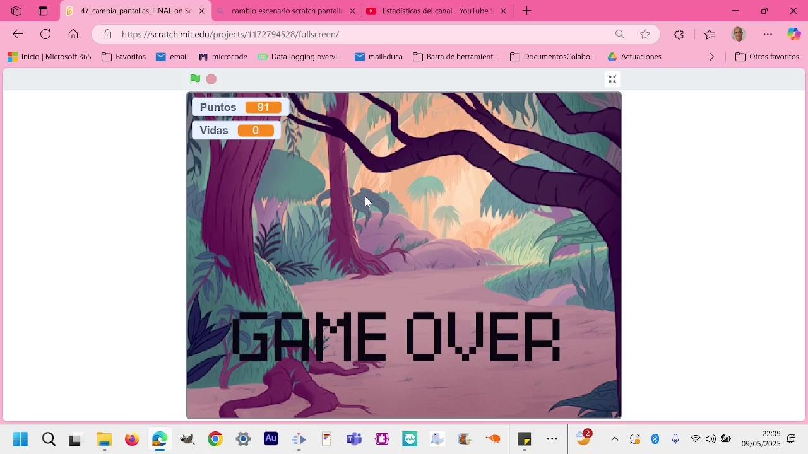Open Microsoft Teams from taskbar

tap(354, 439)
